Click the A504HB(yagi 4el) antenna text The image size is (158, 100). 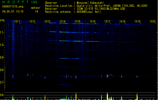89,12
